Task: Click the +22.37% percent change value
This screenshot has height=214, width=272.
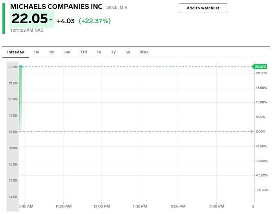Action: point(94,21)
